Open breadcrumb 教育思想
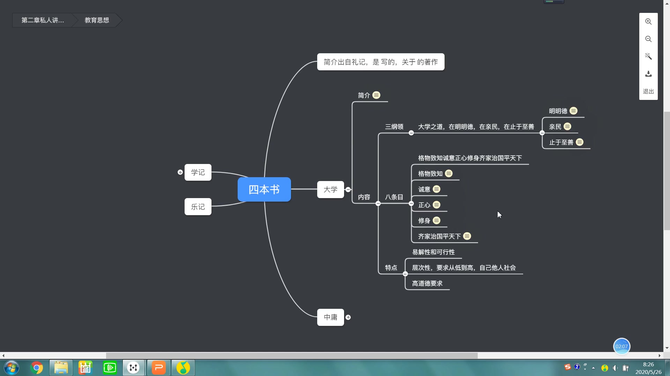The height and width of the screenshot is (376, 670). pos(97,20)
